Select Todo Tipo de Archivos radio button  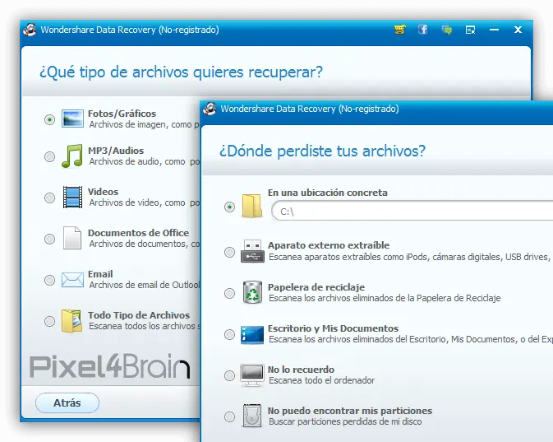pos(50,321)
